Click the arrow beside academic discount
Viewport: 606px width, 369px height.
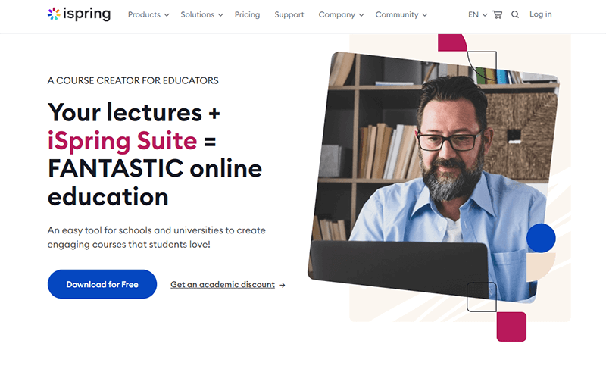point(282,285)
